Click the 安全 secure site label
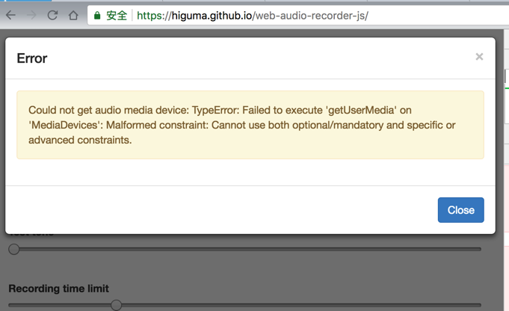This screenshot has width=509, height=311. pyautogui.click(x=117, y=15)
